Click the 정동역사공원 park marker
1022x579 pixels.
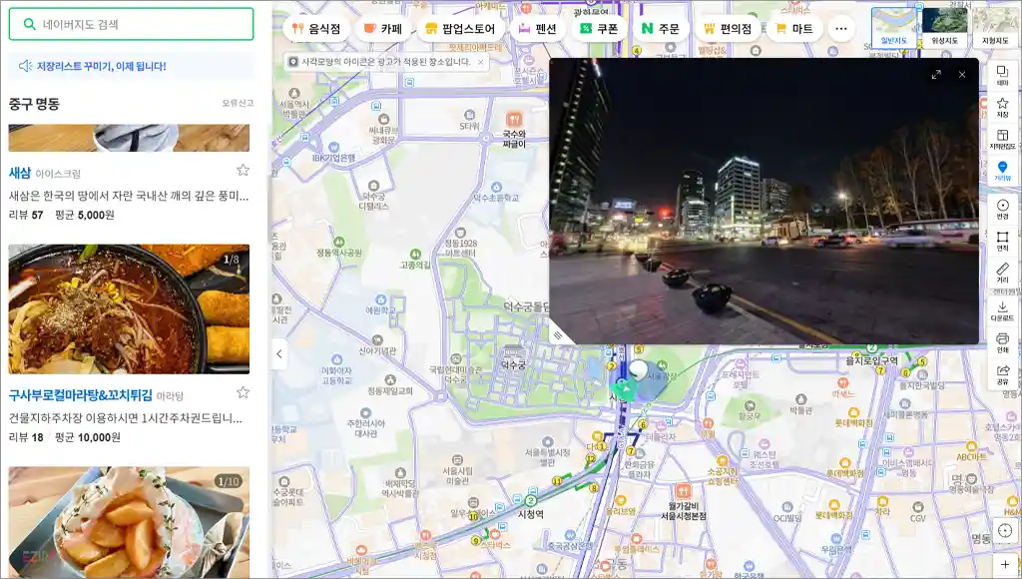[339, 242]
